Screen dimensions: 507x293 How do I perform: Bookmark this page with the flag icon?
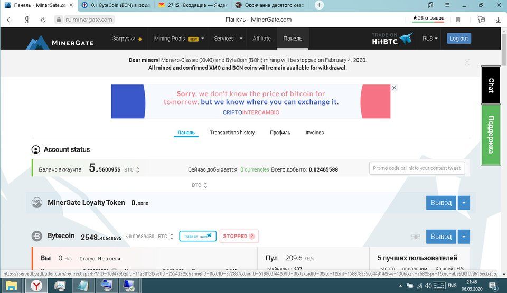458,20
